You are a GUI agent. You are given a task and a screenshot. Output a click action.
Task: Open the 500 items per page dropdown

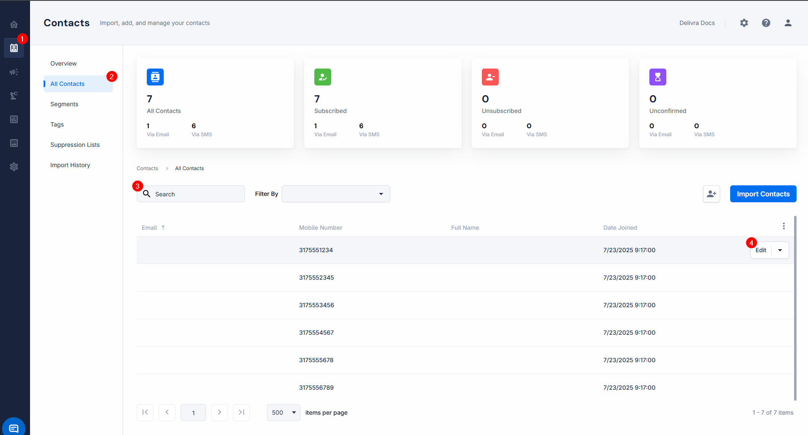tap(283, 413)
